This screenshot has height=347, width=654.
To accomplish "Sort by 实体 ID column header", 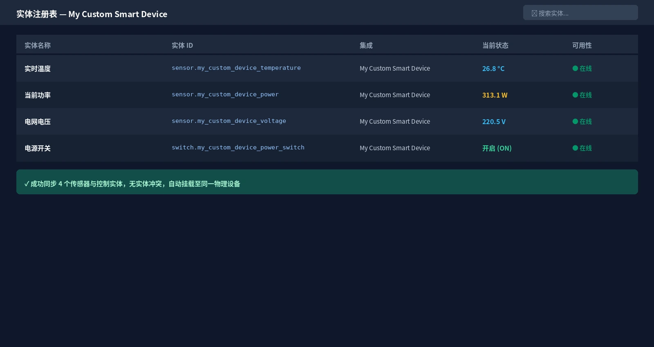I will coord(182,45).
